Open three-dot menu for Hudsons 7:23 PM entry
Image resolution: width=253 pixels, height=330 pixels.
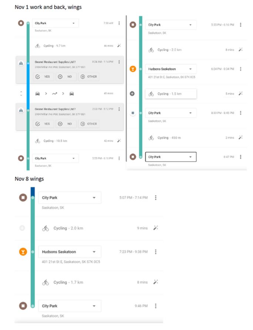(x=156, y=252)
